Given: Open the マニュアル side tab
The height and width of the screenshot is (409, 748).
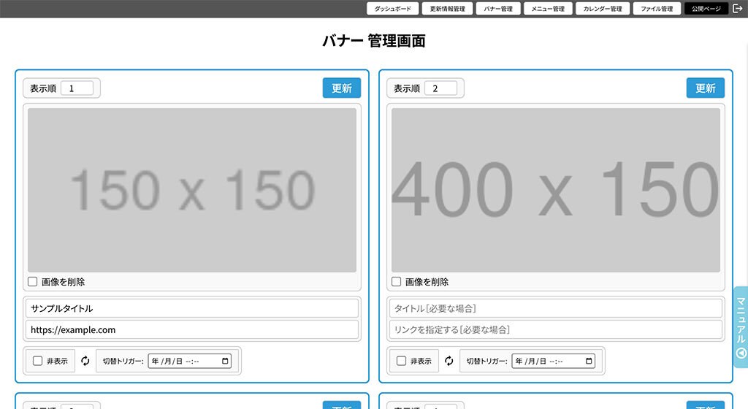Looking at the screenshot, I should (x=741, y=327).
